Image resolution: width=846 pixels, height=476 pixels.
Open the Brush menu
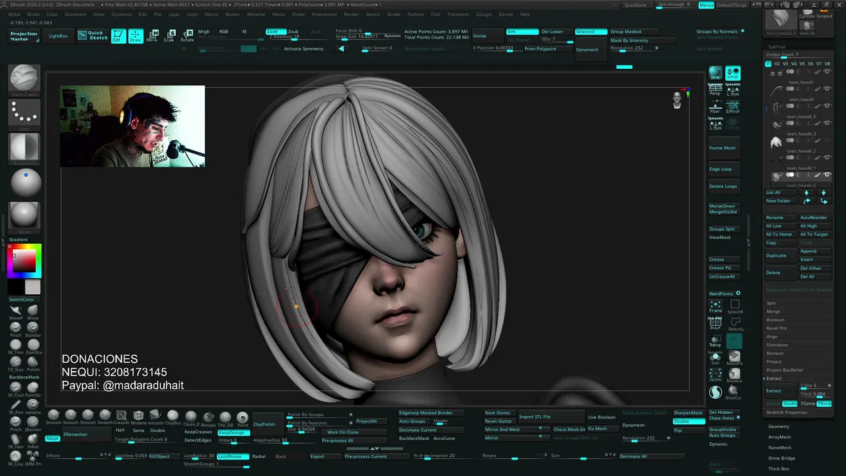point(33,14)
